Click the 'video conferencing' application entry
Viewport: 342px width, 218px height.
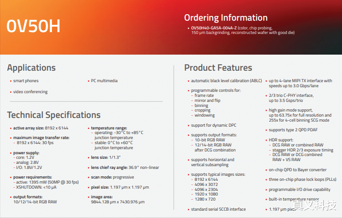pos(30,92)
